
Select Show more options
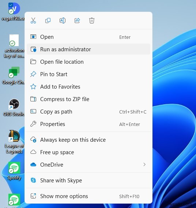pos(88,196)
